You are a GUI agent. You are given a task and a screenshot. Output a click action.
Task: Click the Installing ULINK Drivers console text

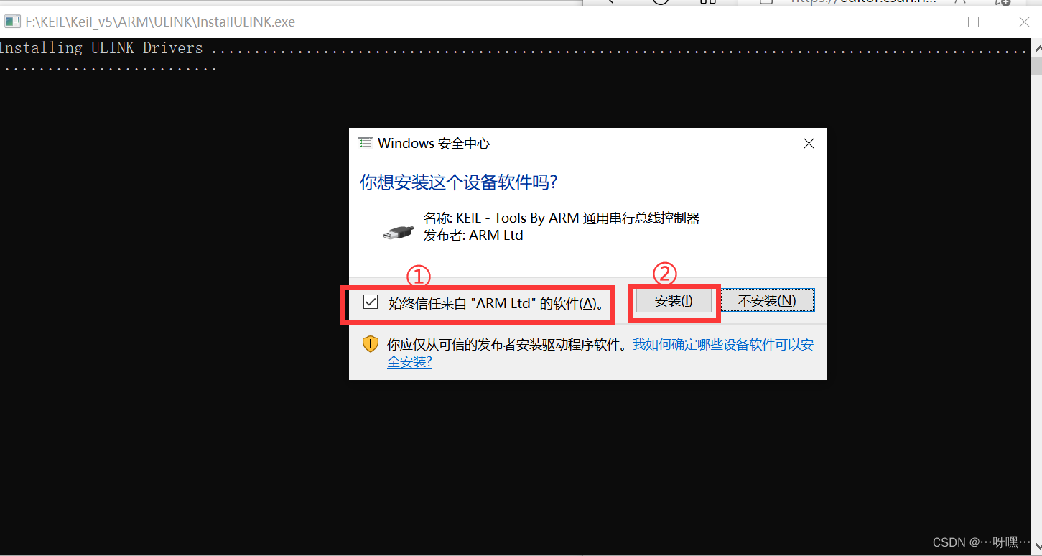click(101, 48)
